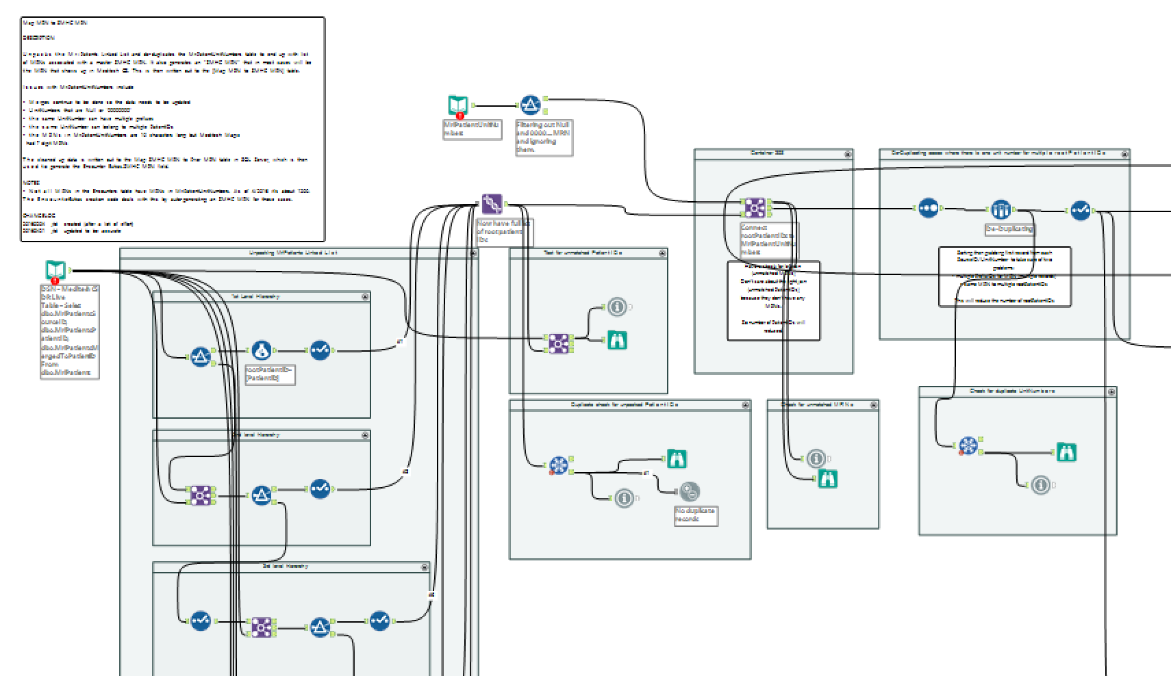Click 'rootPatientID=[PatientID]' formula annotation
1171x676 pixels.
click(x=270, y=374)
